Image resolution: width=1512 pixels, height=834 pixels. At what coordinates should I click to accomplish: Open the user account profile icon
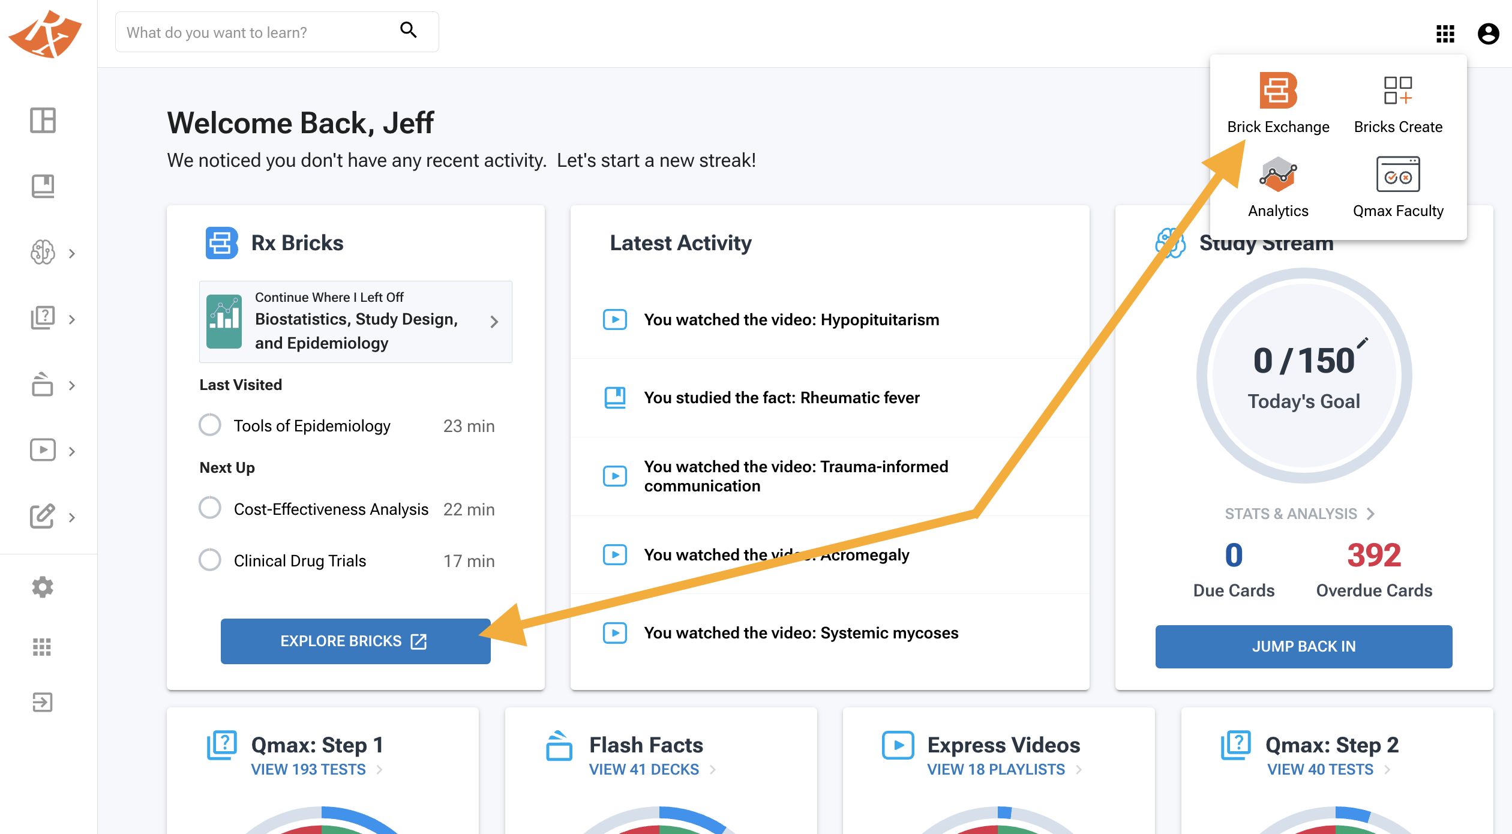(x=1488, y=34)
